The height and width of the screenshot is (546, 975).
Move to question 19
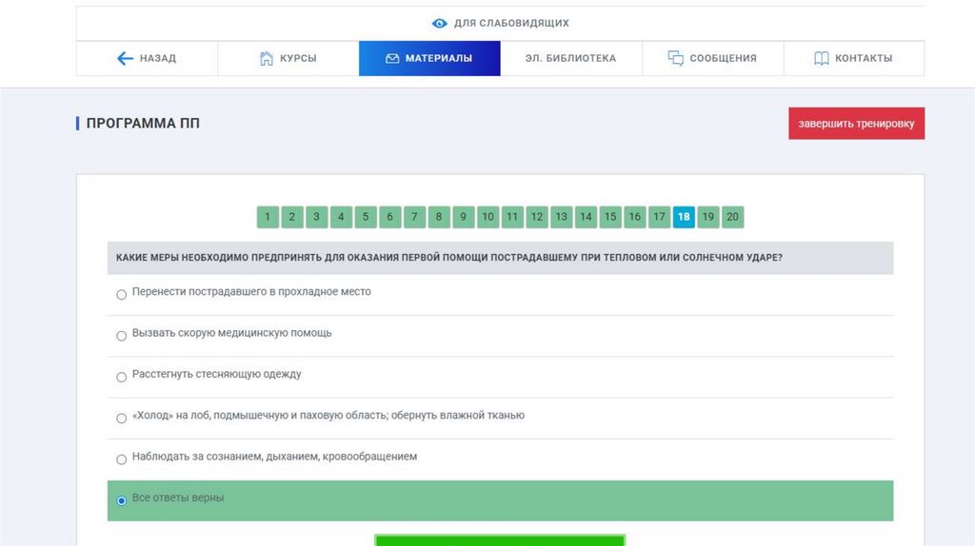click(x=708, y=217)
